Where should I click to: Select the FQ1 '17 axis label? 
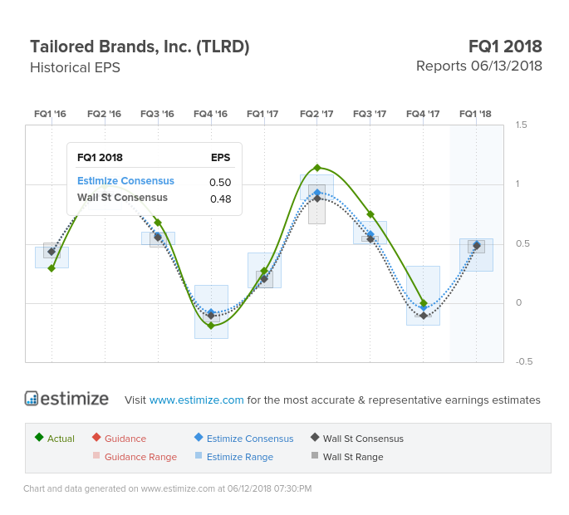point(262,114)
